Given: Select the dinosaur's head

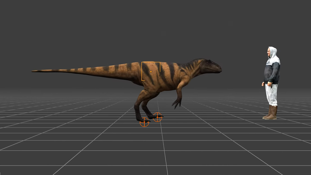Looking at the screenshot, I should coord(210,65).
